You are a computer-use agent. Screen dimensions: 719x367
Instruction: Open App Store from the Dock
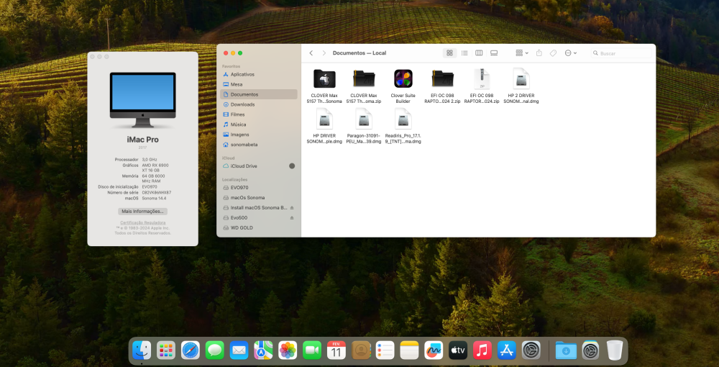[x=507, y=351]
